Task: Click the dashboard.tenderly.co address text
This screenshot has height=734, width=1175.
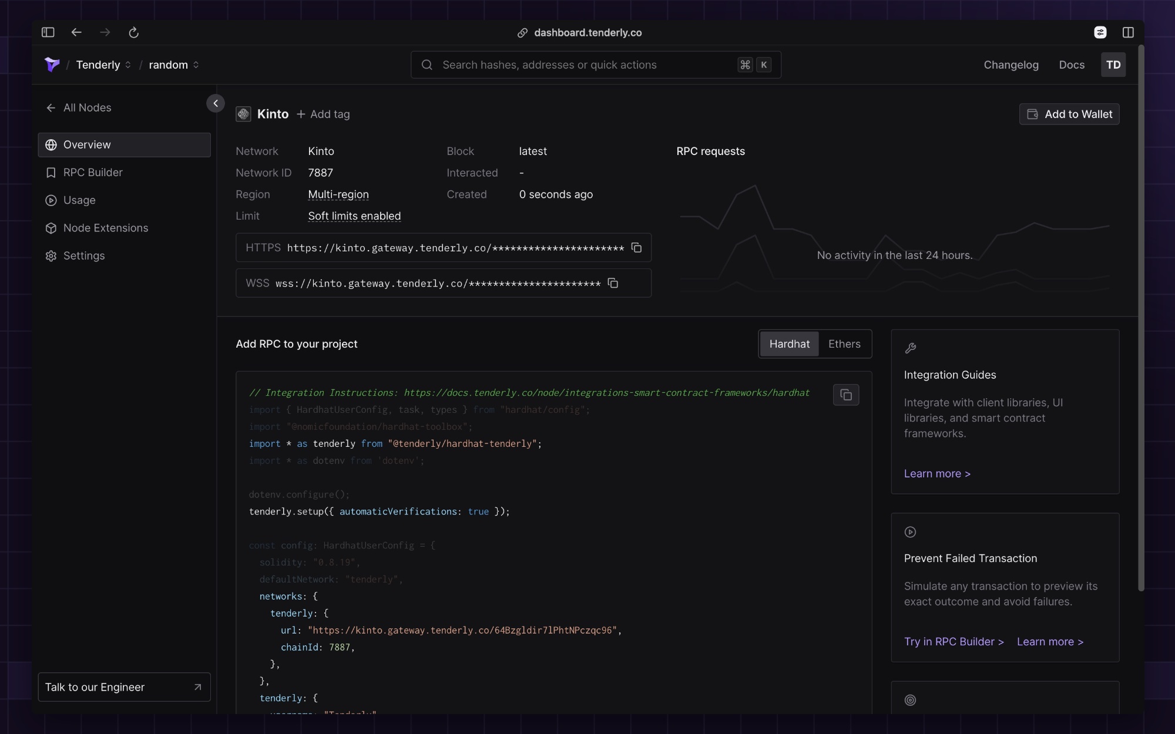Action: tap(587, 33)
